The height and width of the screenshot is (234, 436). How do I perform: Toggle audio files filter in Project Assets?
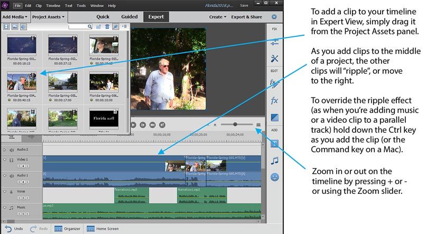23,27
